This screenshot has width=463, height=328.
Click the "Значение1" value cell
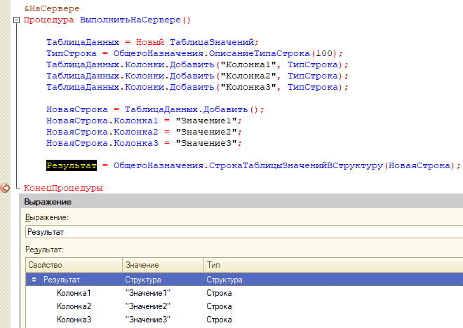(x=147, y=292)
